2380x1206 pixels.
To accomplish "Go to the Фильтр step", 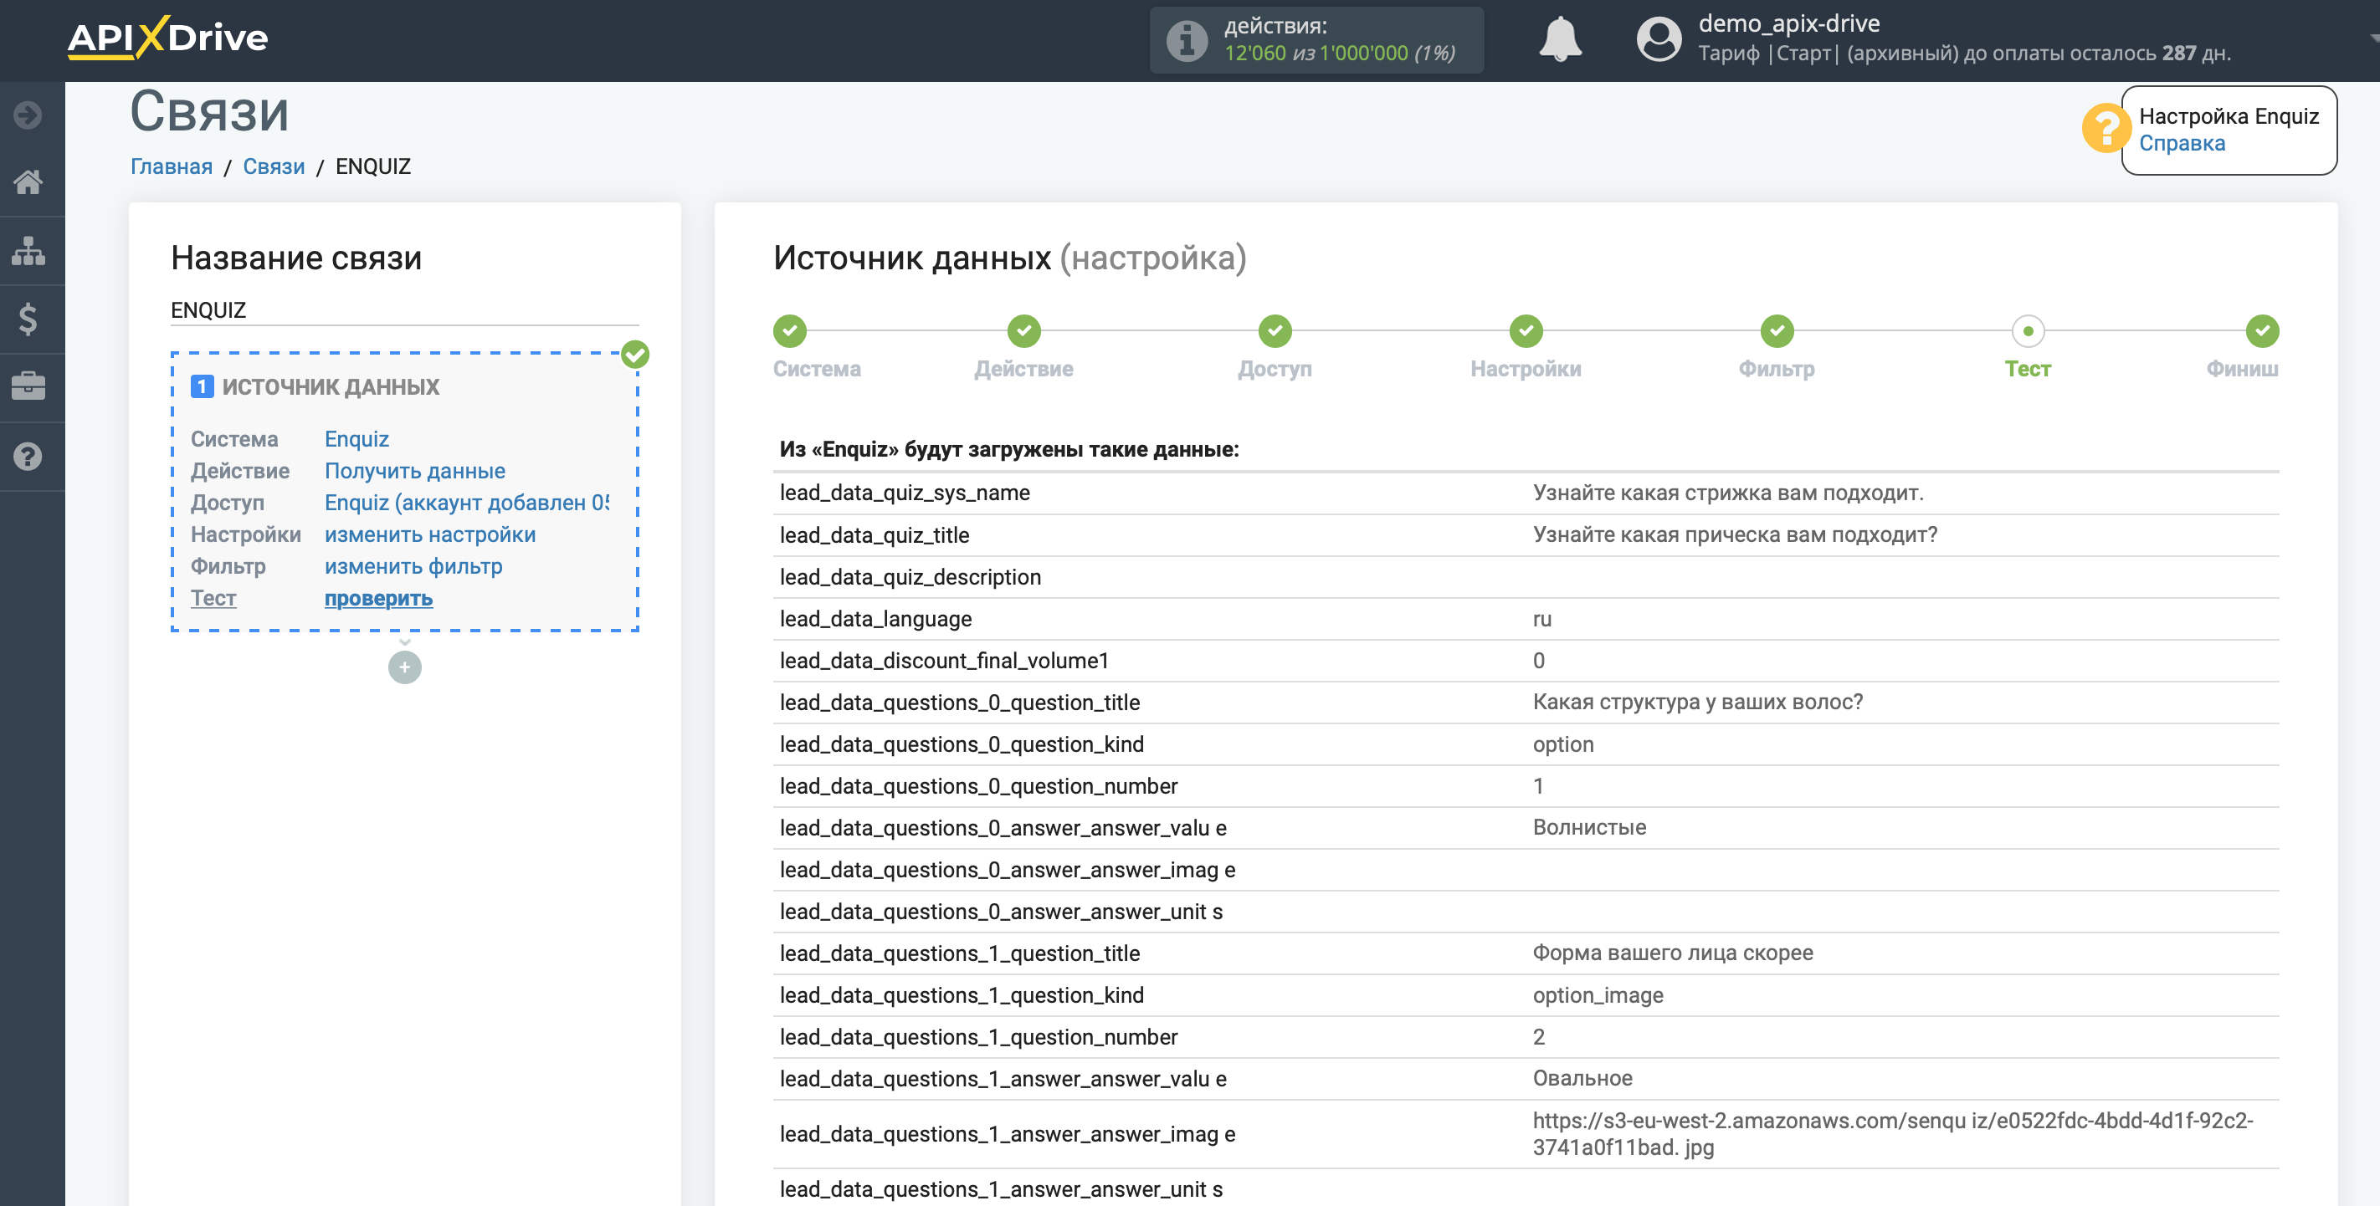I will pyautogui.click(x=1777, y=330).
